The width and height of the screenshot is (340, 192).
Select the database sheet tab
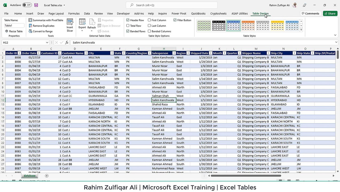click(x=29, y=176)
